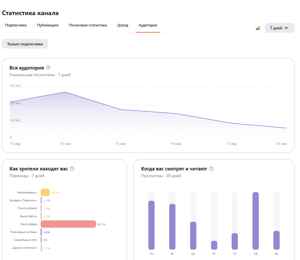Click the yellow Рекомендации bar

tap(45, 193)
